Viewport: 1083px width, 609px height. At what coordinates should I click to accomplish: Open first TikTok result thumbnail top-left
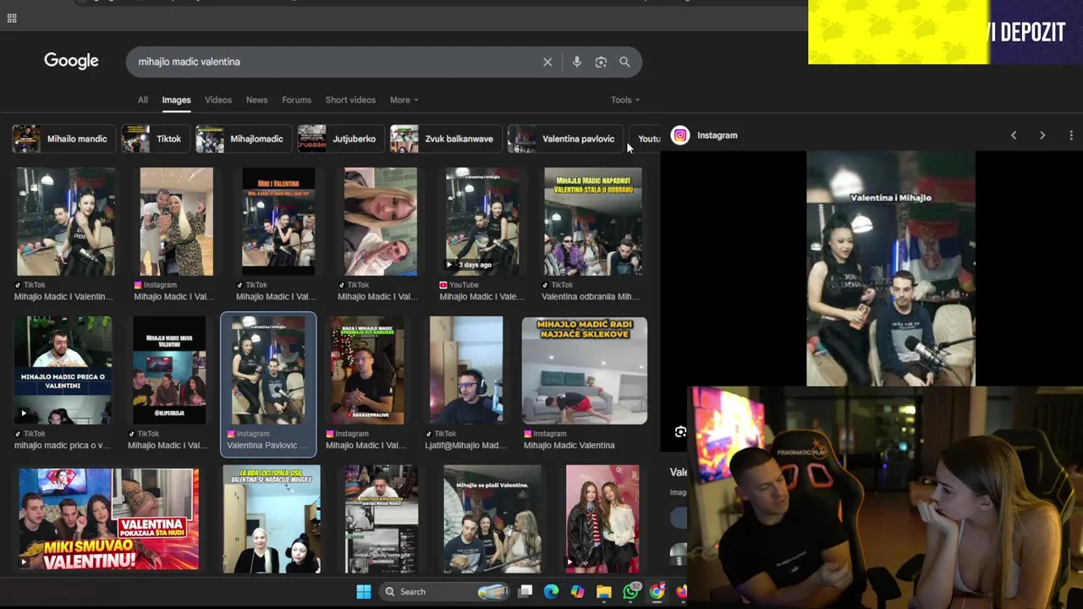pyautogui.click(x=65, y=222)
